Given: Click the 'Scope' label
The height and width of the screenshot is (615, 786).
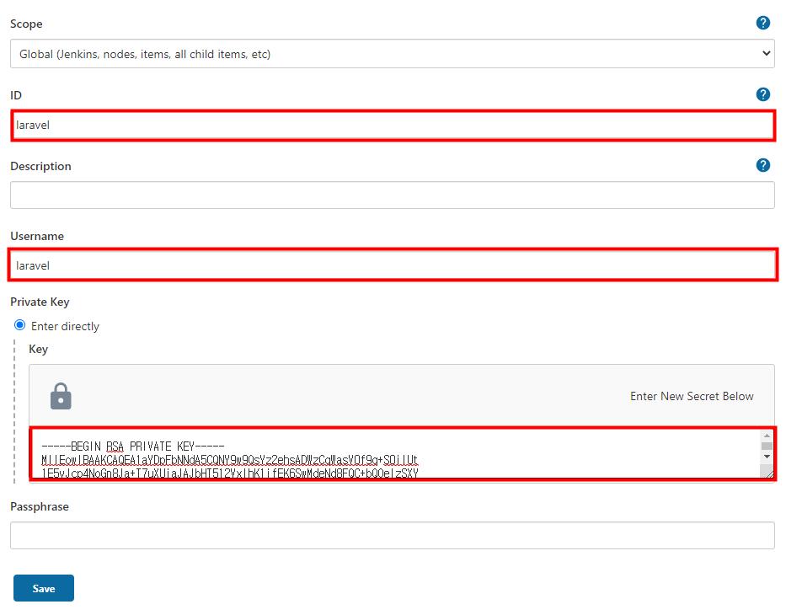Looking at the screenshot, I should 26,24.
